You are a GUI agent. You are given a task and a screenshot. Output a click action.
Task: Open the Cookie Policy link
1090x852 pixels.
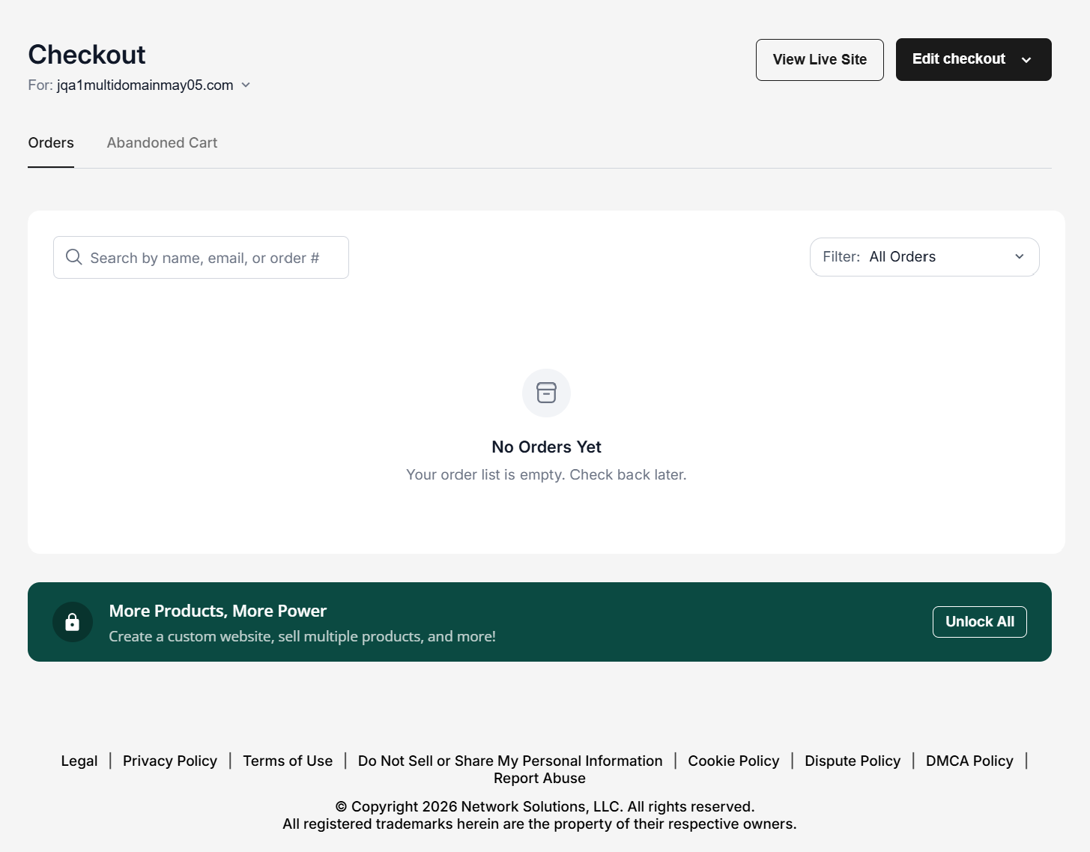pos(733,761)
